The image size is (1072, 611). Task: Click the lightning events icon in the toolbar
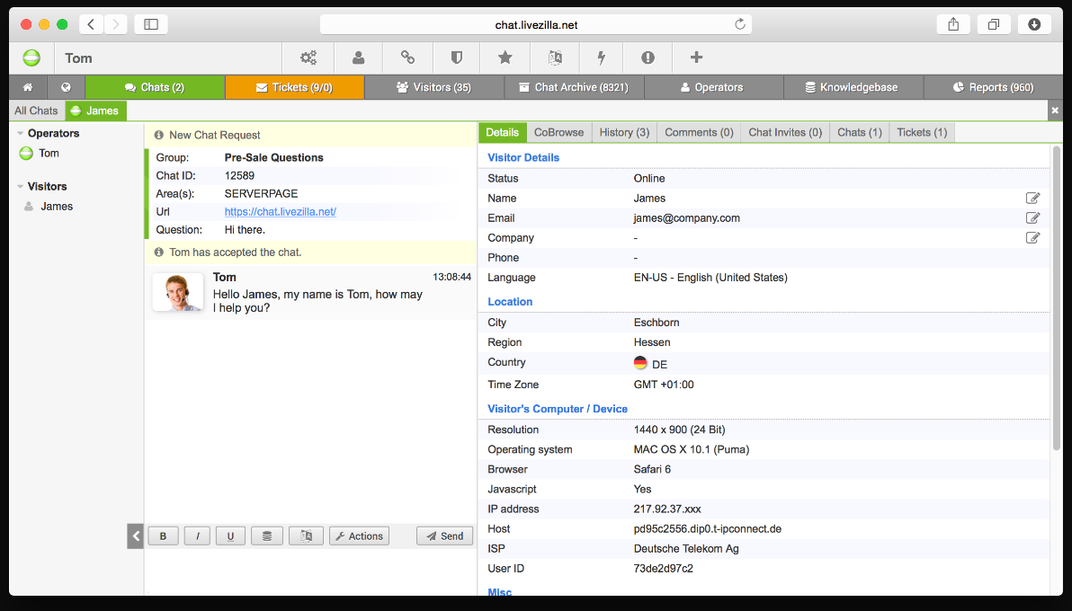click(x=601, y=57)
